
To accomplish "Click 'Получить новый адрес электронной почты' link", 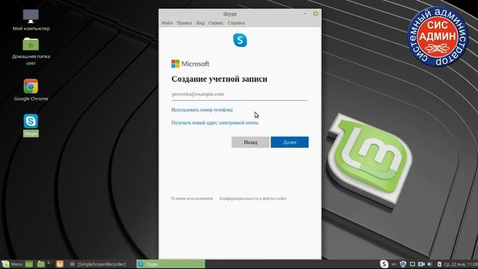I will tap(214, 123).
